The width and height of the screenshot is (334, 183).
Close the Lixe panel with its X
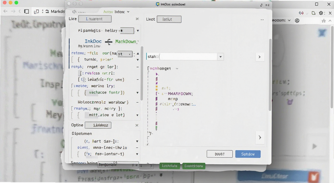click(x=137, y=19)
